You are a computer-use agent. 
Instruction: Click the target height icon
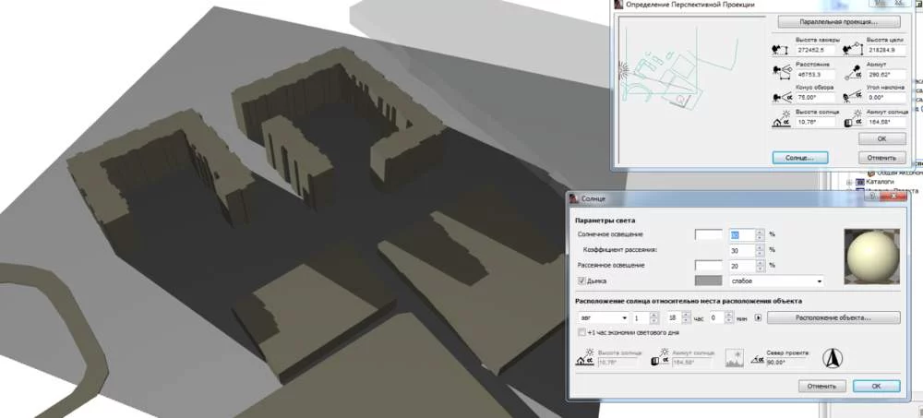[x=854, y=49]
